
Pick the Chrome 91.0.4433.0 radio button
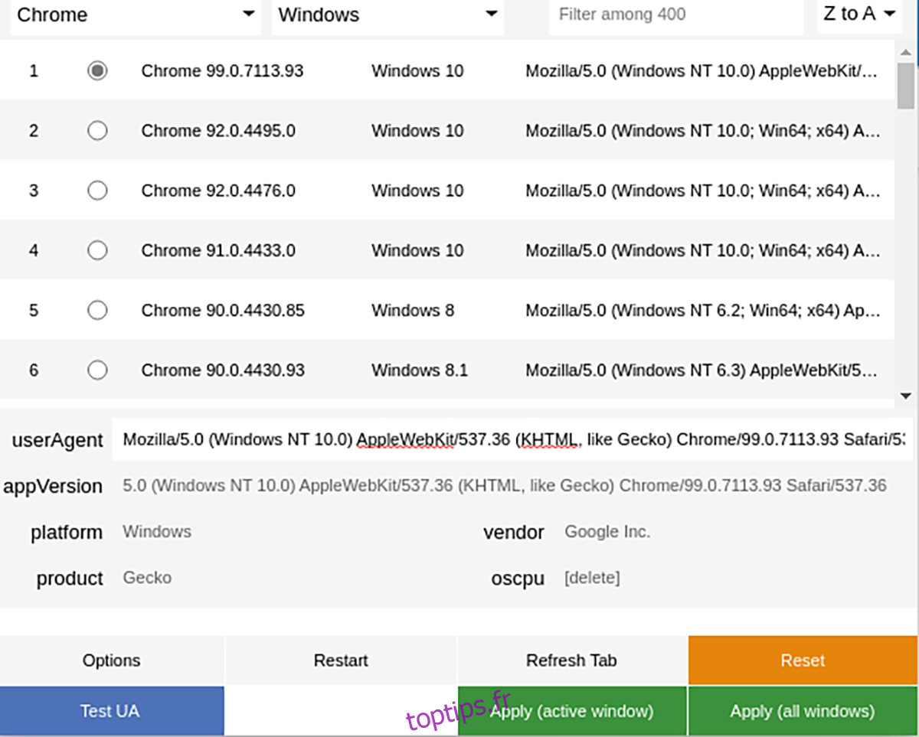click(97, 250)
